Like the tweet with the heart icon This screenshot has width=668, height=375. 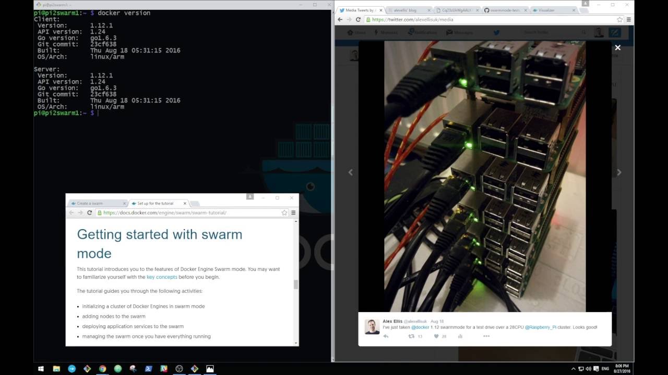(x=436, y=336)
